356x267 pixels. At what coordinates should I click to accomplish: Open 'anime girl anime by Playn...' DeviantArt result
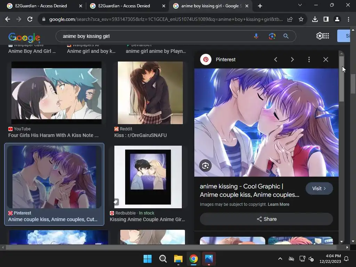coord(156,51)
